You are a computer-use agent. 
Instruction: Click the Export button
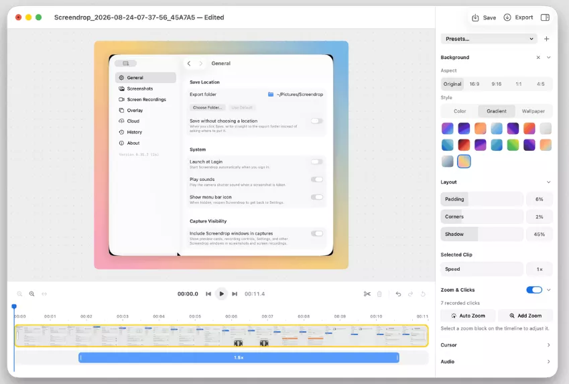[x=518, y=17]
